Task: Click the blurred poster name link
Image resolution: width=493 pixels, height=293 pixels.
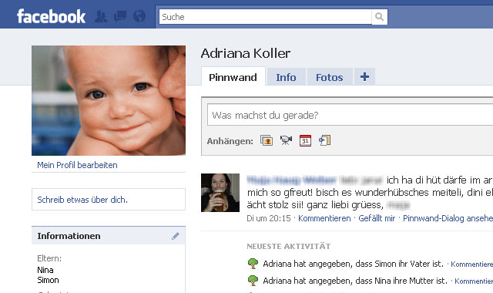Action: click(x=291, y=180)
